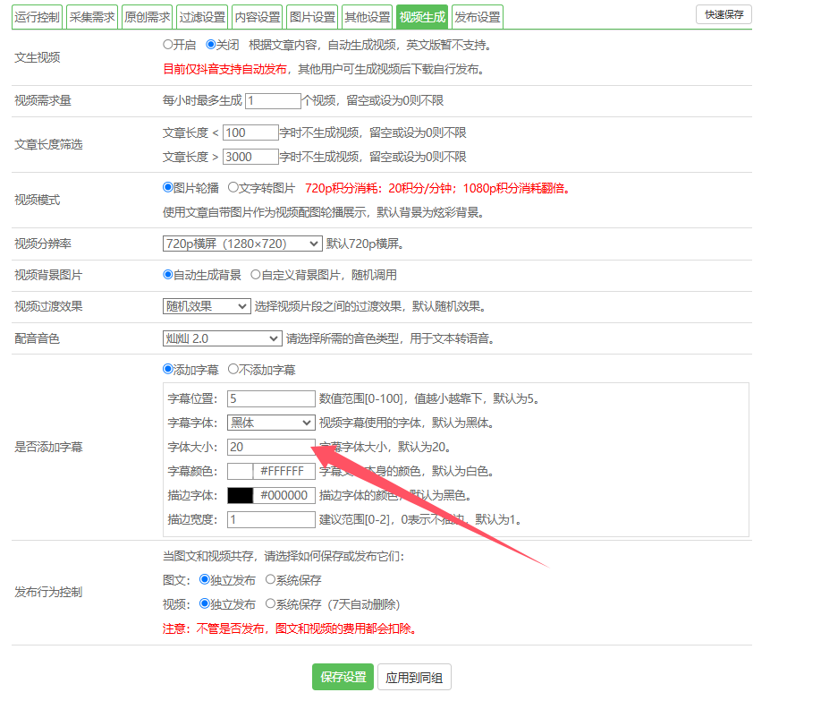821x701 pixels.
Task: Open the 视频分辨率 720p横屏 dropdown
Action: tap(241, 244)
